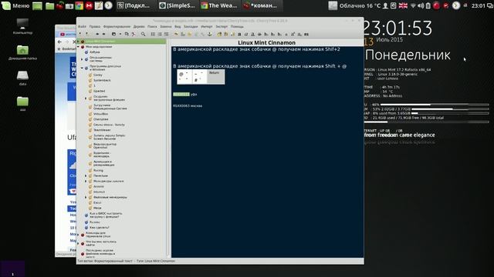Open the data drive desktop icon
The width and height of the screenshot is (494, 277).
[22, 78]
